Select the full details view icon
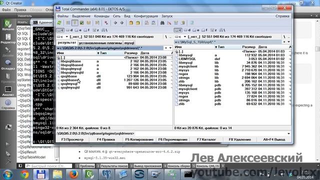This screenshot has width=320, height=180. [74, 23]
